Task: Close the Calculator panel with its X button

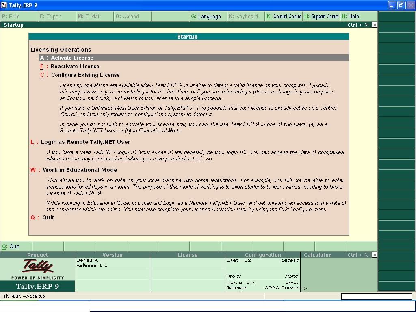Action: 374,255
